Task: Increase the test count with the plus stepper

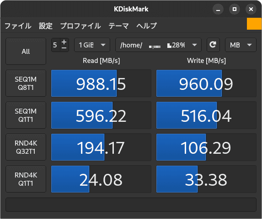Action: pyautogui.click(x=64, y=42)
